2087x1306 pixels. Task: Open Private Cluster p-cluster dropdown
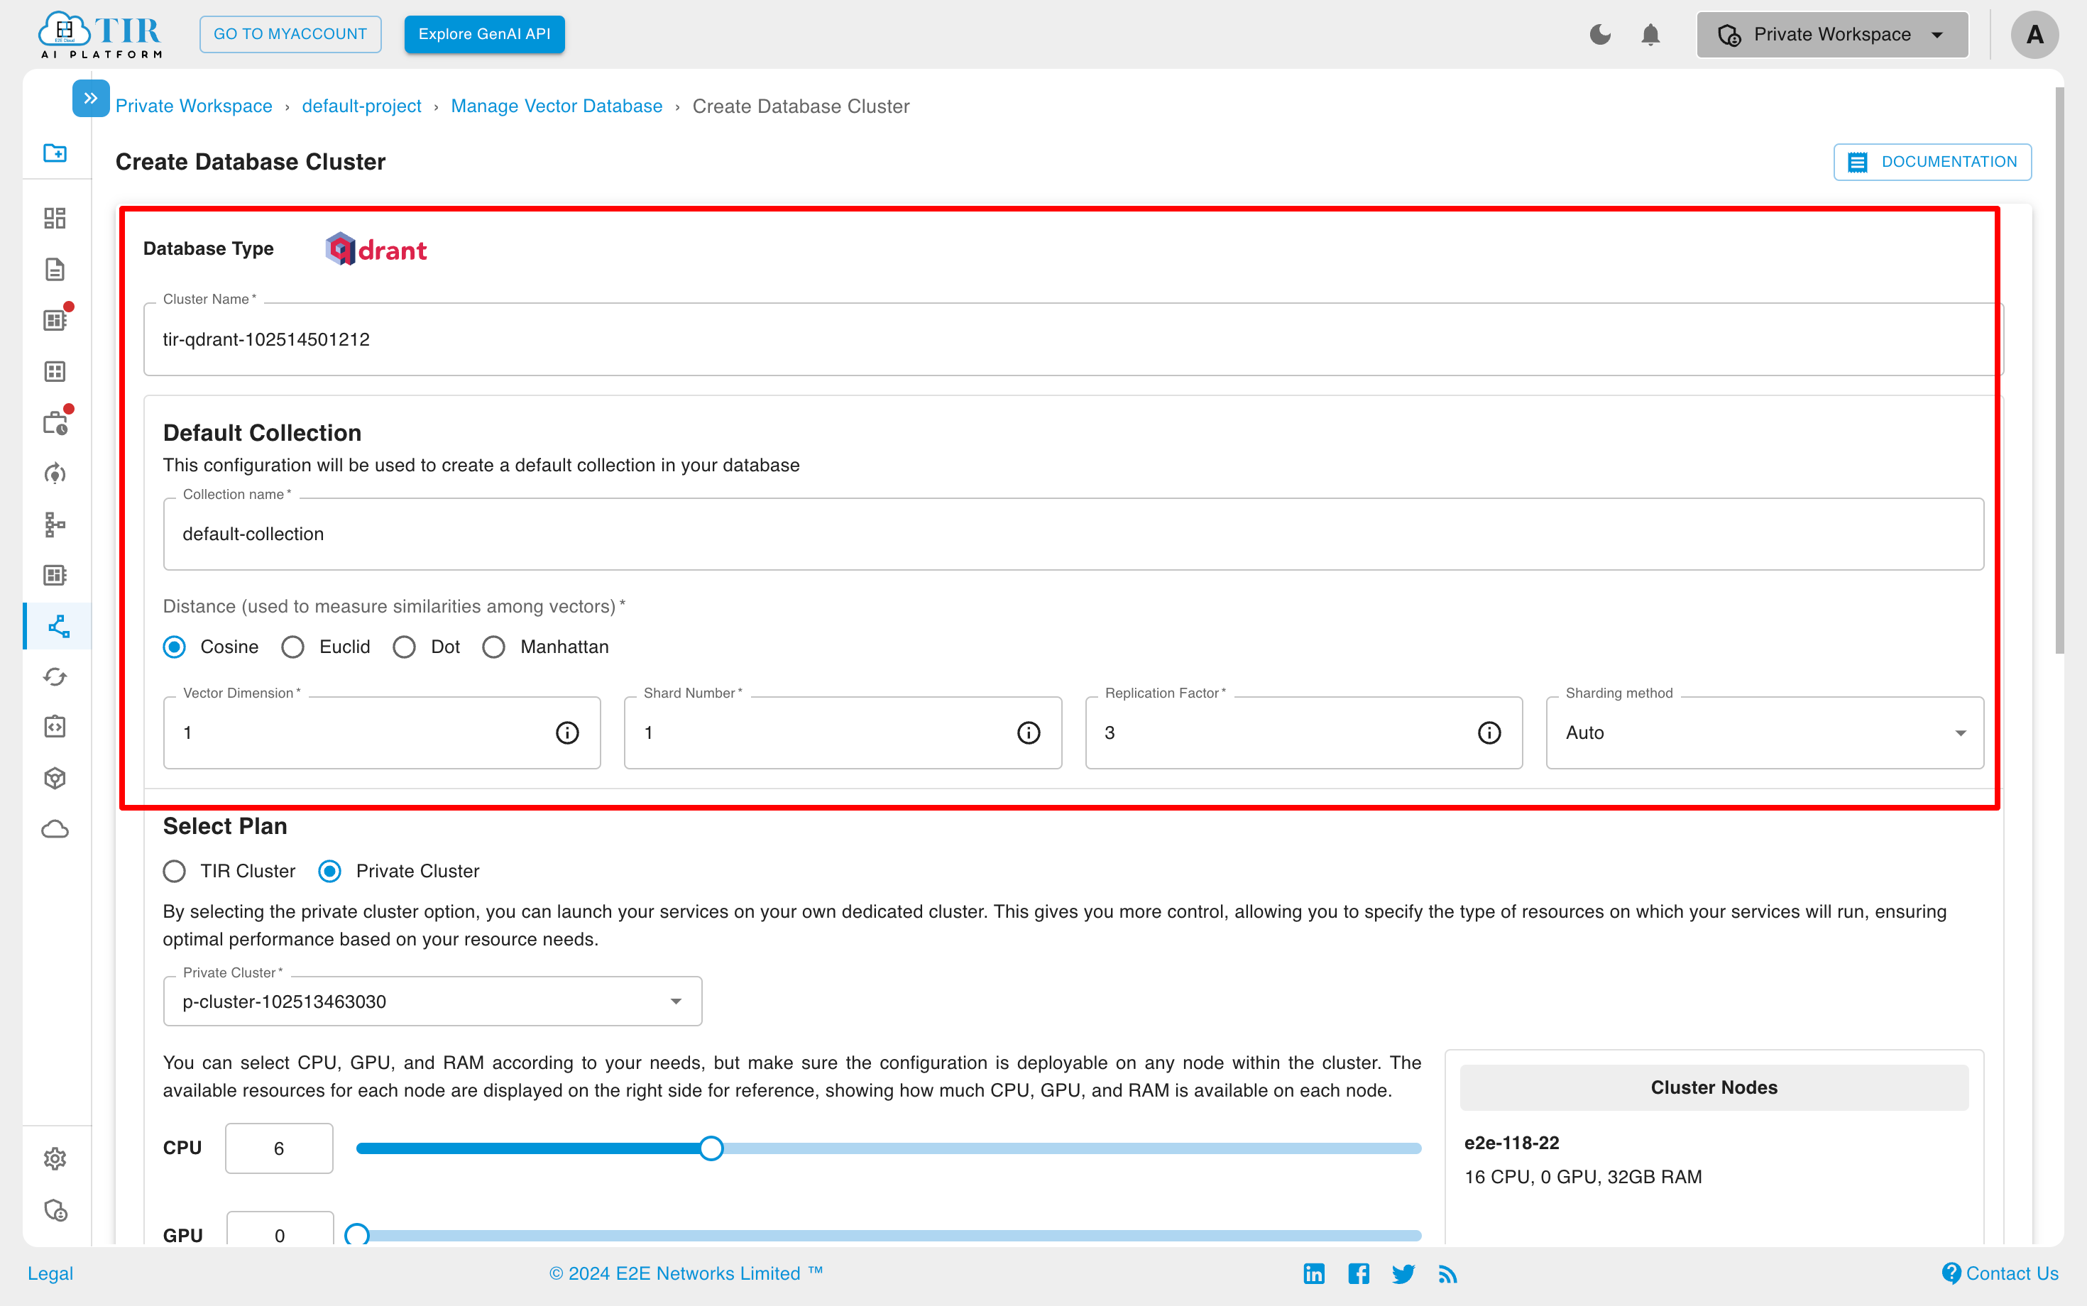[432, 1001]
